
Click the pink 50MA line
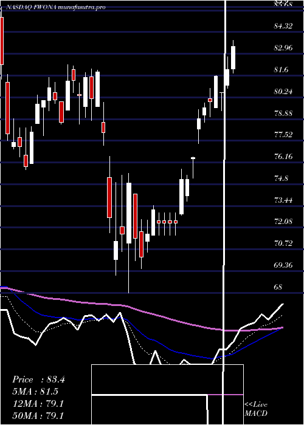[141, 311]
